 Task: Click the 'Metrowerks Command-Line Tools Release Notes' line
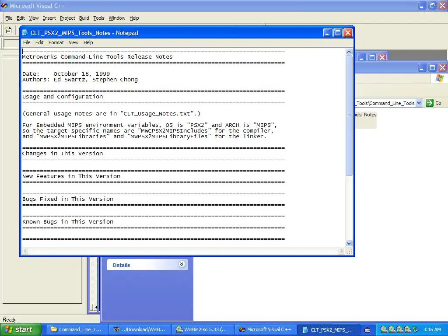97,57
